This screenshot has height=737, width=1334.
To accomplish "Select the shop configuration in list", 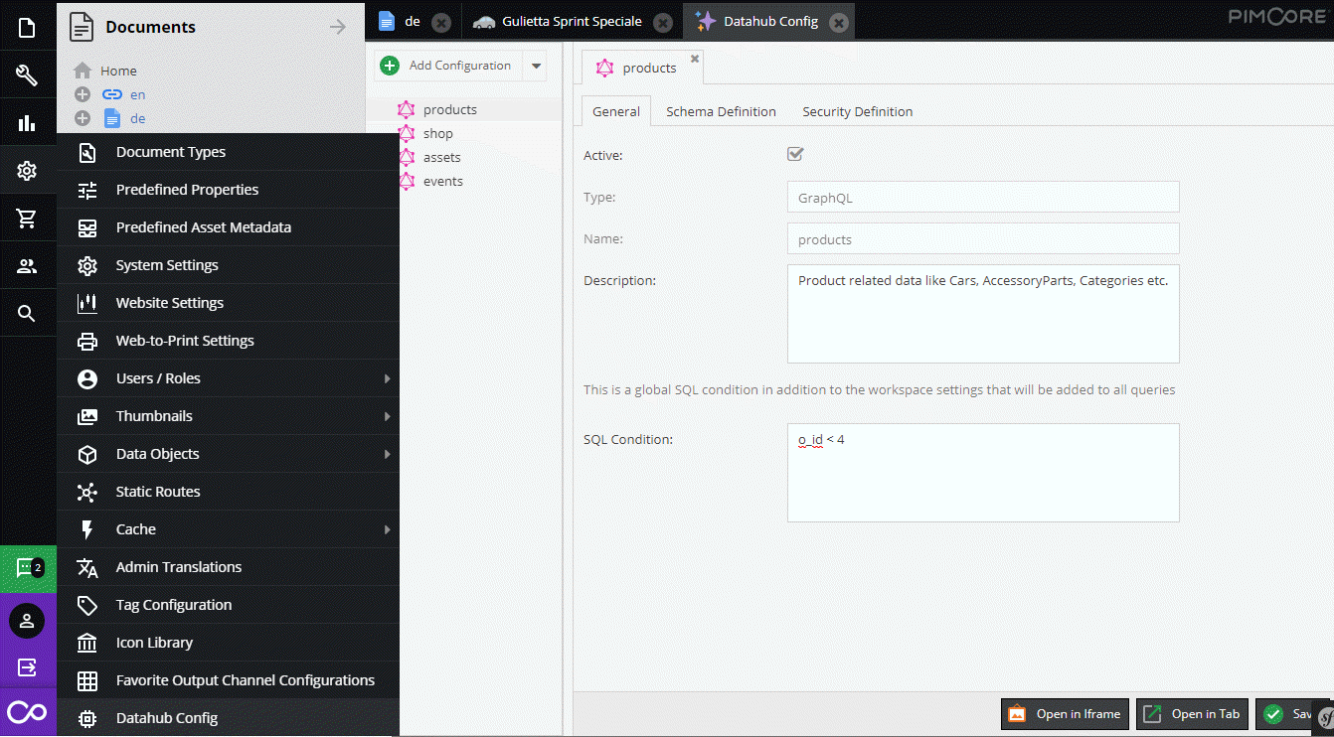I will 437,134.
